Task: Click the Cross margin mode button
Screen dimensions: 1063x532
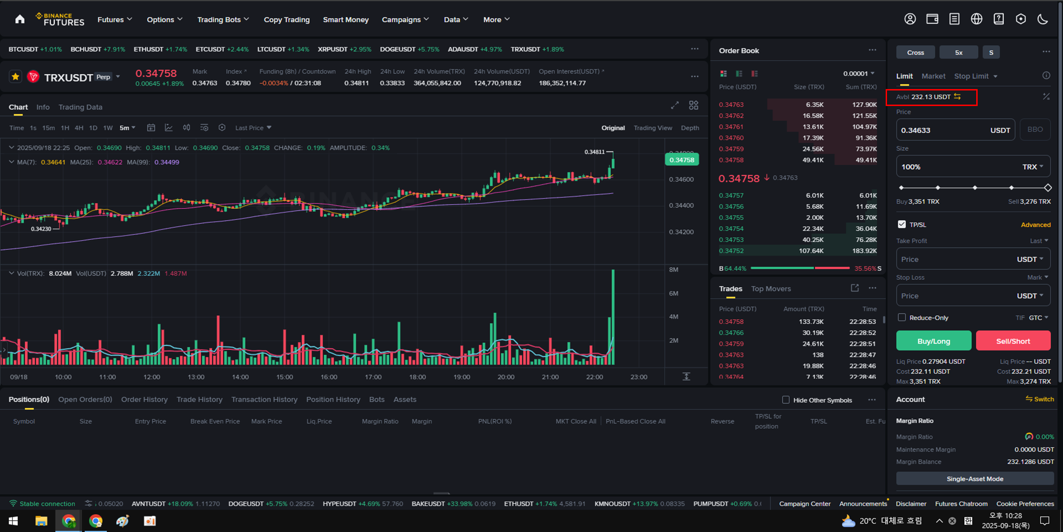Action: point(915,52)
